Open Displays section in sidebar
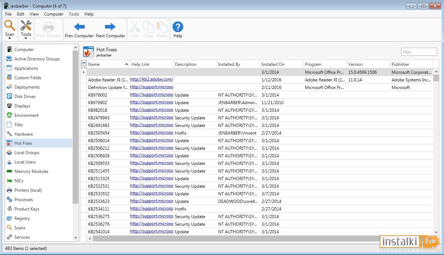 pos(22,106)
